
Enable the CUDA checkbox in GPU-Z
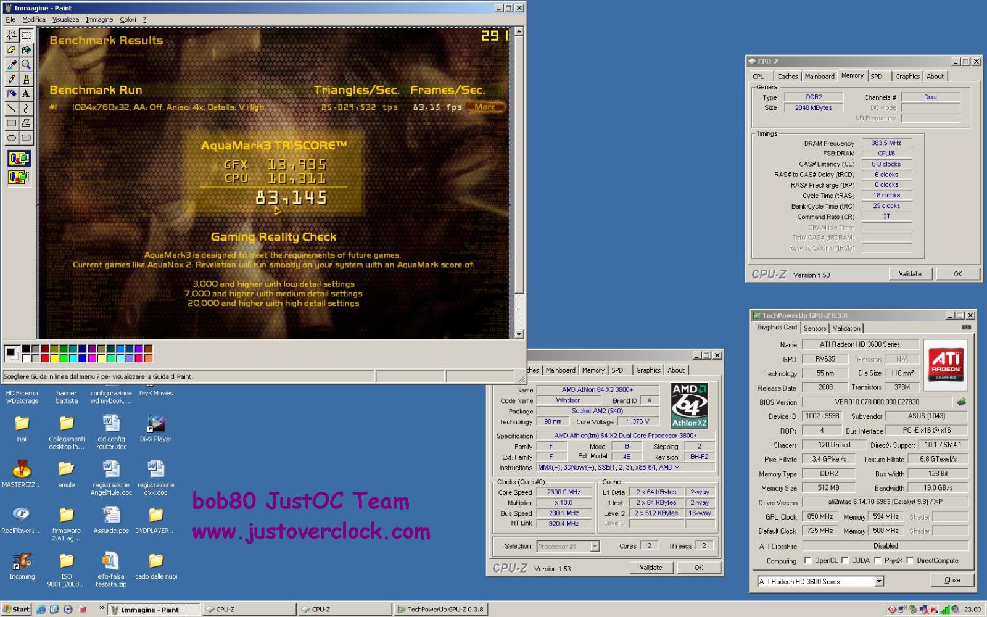845,560
